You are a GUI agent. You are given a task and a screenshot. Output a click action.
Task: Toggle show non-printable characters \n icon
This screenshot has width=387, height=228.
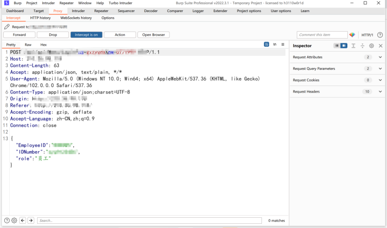[275, 44]
